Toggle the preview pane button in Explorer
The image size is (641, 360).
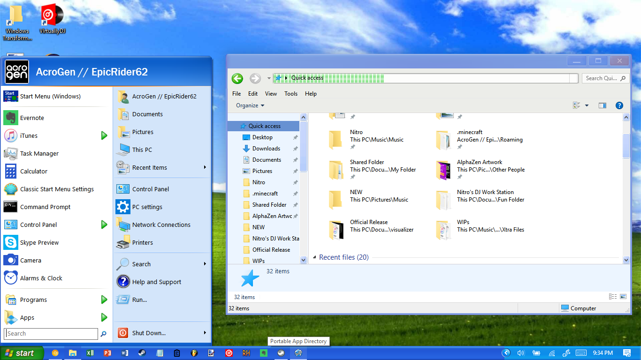603,105
